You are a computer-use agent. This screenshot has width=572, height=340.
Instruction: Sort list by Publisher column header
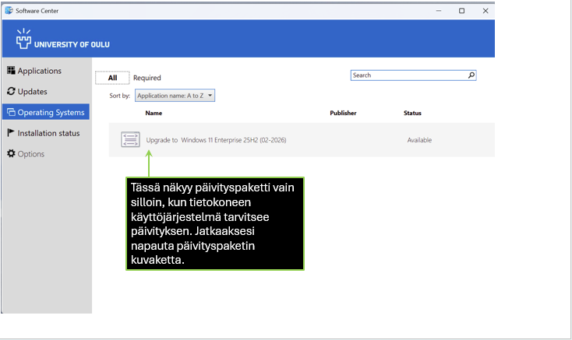(x=343, y=113)
